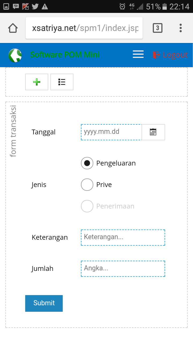Select the Prive radio option
The image size is (193, 344).
(87, 185)
